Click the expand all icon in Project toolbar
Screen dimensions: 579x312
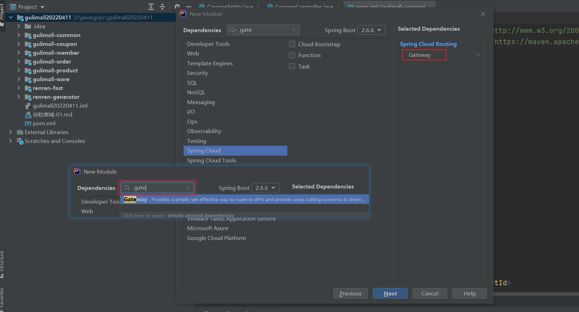(151, 7)
